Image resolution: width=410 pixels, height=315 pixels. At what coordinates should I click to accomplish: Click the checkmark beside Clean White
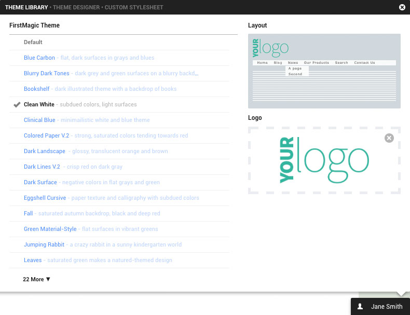tap(17, 105)
